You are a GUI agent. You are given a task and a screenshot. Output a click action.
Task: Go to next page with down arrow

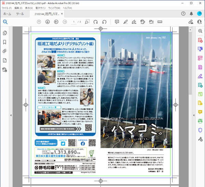[47, 22]
